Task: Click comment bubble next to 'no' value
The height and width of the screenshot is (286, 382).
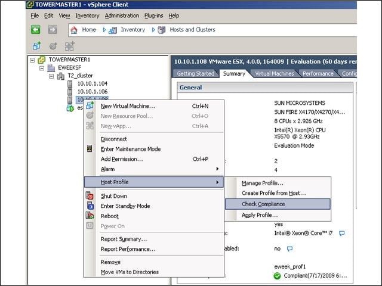Action: pyautogui.click(x=289, y=249)
